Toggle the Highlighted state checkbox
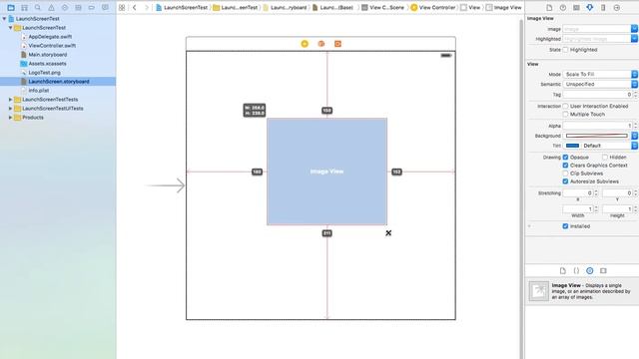 tap(565, 50)
